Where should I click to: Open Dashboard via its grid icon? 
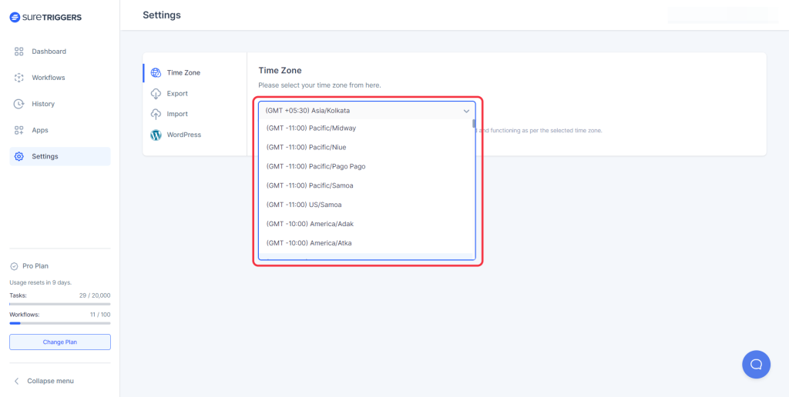point(19,52)
